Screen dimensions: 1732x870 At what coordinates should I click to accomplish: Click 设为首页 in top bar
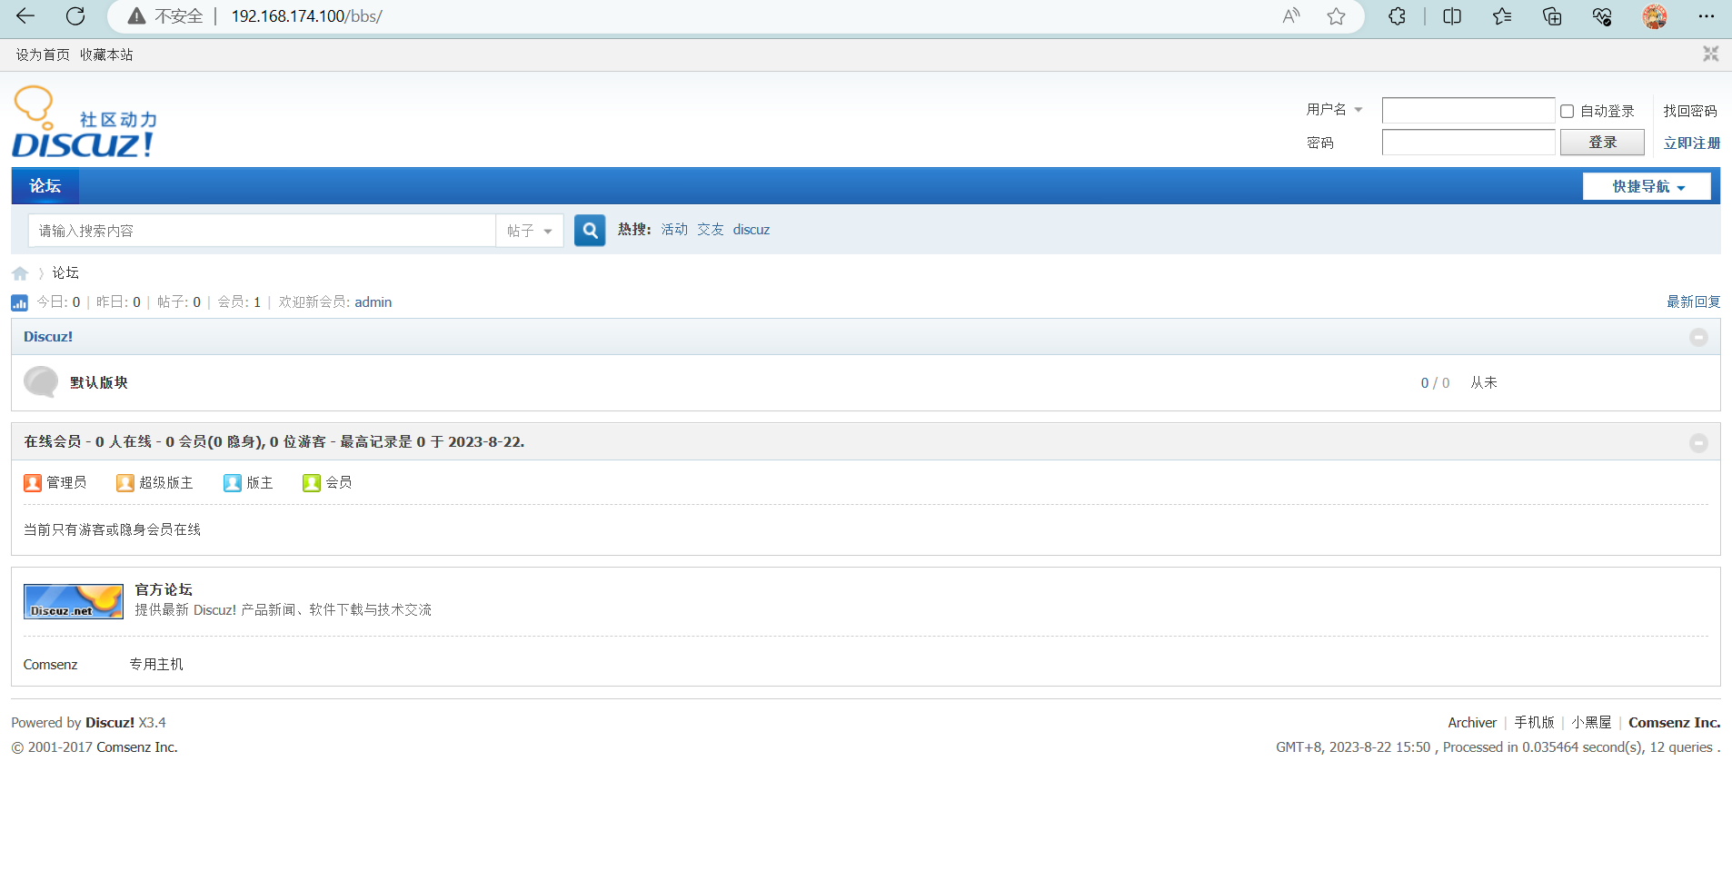coord(43,54)
